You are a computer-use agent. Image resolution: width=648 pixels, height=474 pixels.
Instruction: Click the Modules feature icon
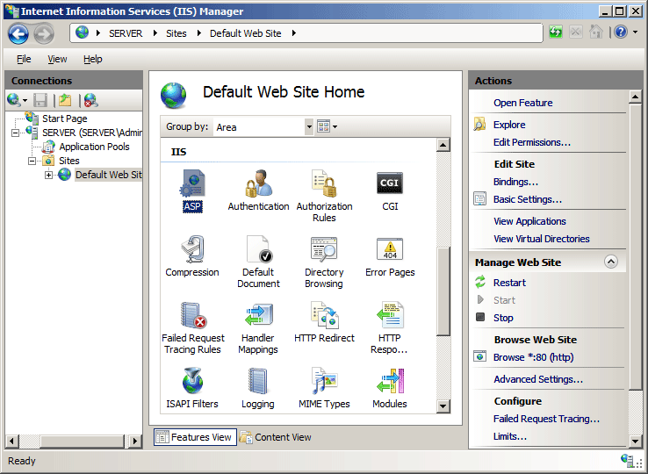[x=390, y=381]
